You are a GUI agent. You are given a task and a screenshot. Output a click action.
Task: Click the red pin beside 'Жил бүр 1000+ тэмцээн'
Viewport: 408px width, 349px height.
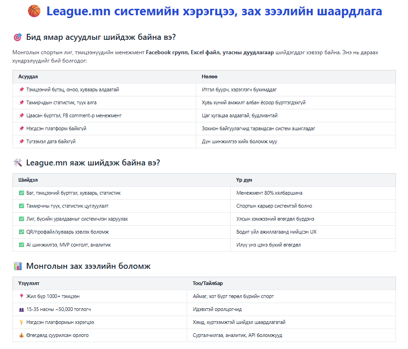pyautogui.click(x=21, y=296)
